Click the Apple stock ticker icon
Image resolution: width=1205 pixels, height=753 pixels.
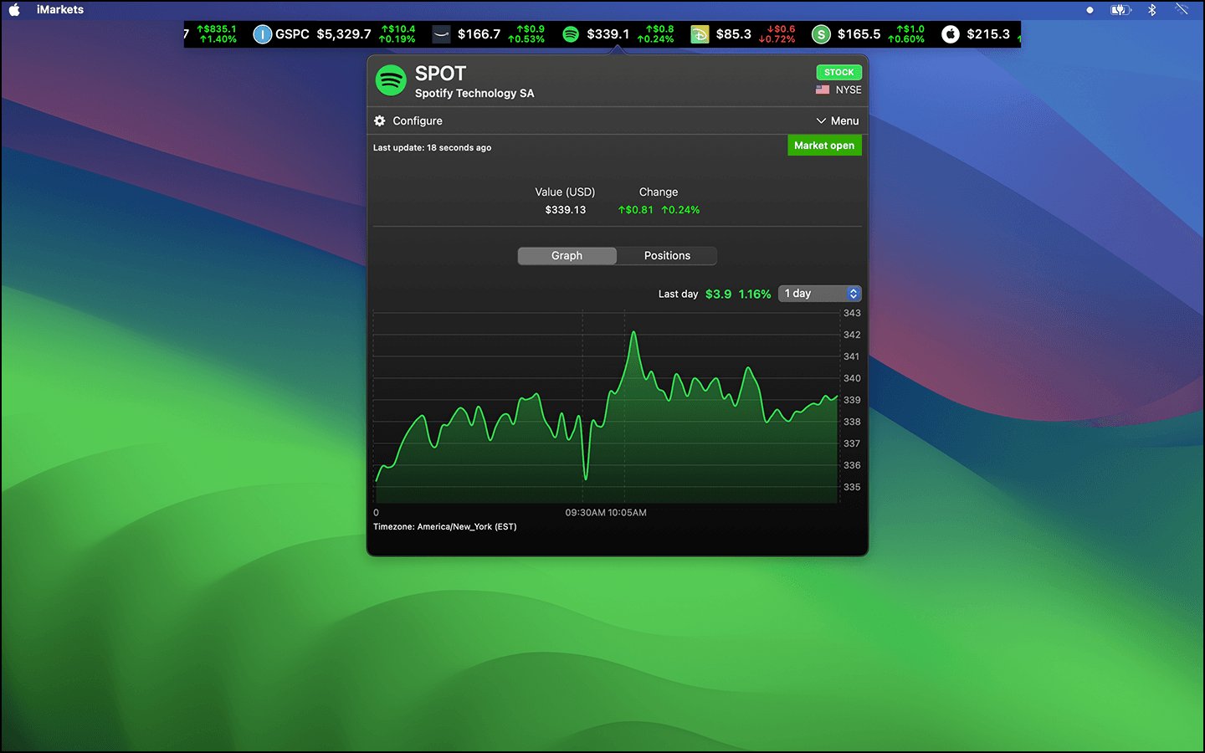click(951, 34)
